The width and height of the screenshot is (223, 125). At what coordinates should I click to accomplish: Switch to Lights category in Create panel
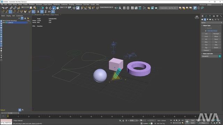[x=208, y=19]
